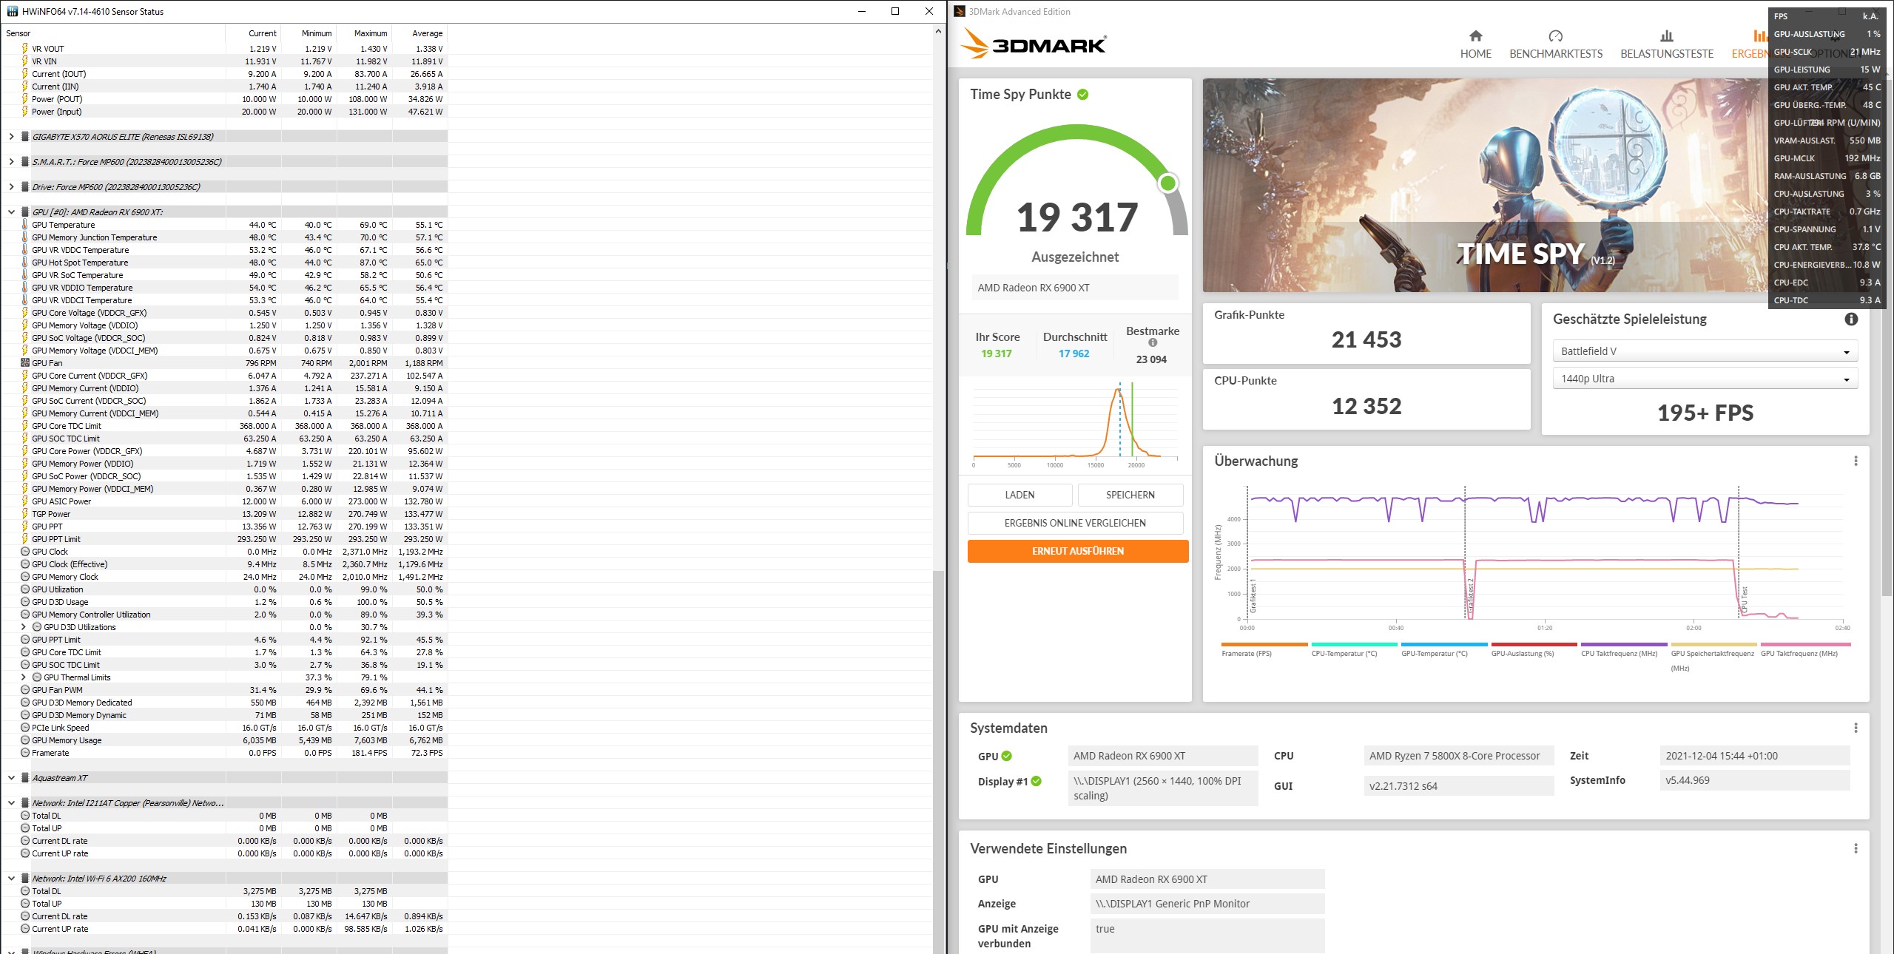Open the Battlefield V game dropdown

pos(1705,351)
